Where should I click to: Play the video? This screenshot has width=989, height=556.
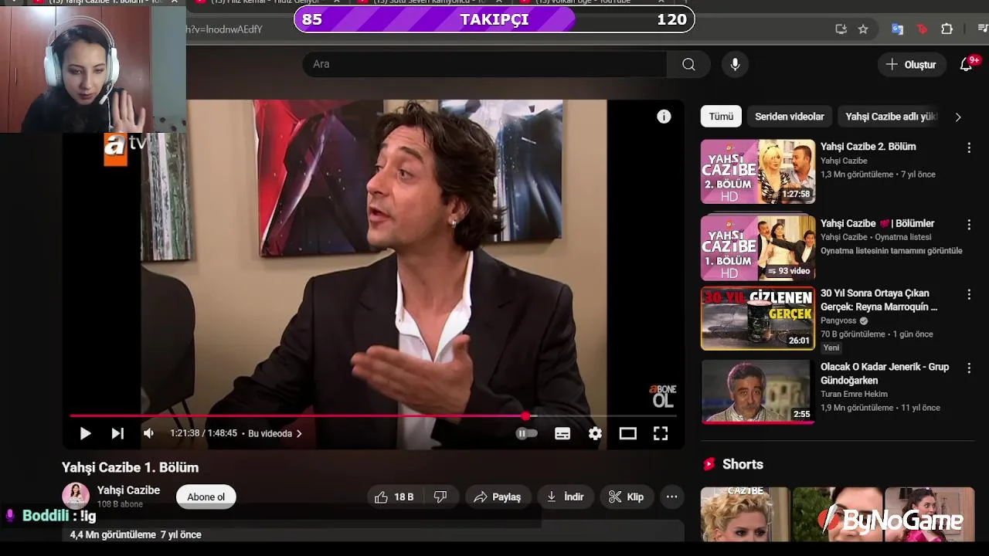coord(85,433)
